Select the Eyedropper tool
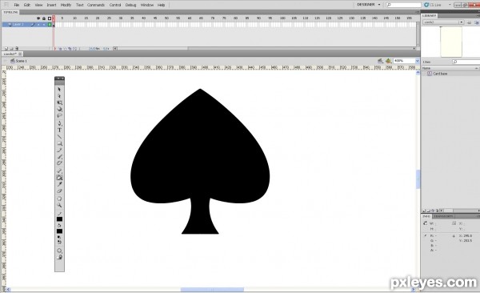 click(59, 184)
